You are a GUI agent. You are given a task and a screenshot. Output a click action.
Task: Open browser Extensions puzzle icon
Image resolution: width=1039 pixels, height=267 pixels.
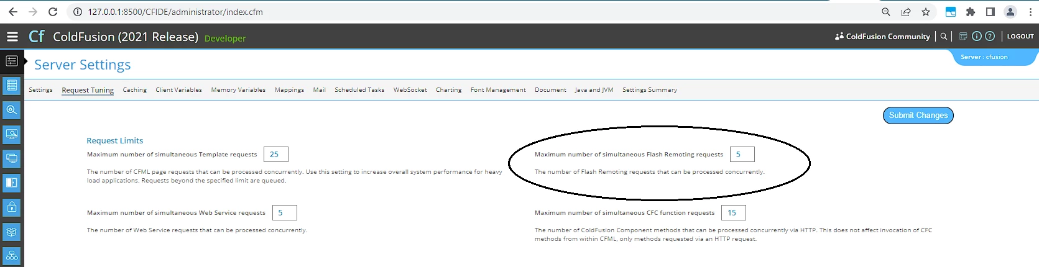coord(971,12)
